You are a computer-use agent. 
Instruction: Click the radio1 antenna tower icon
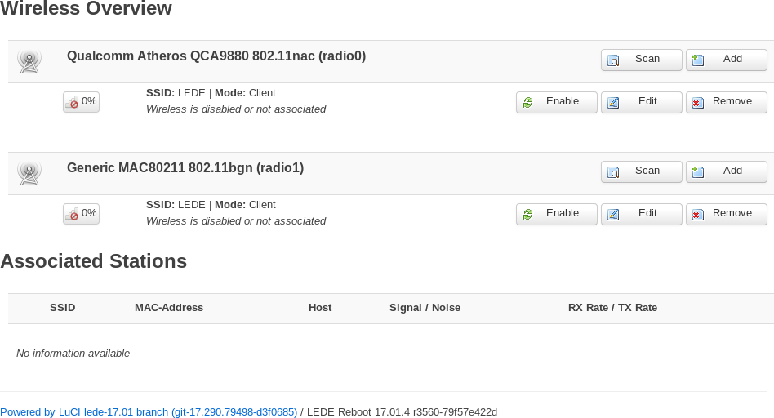tap(29, 173)
